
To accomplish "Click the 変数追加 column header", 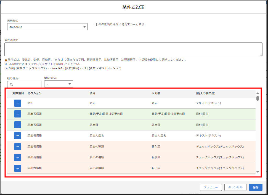I will (x=17, y=94).
